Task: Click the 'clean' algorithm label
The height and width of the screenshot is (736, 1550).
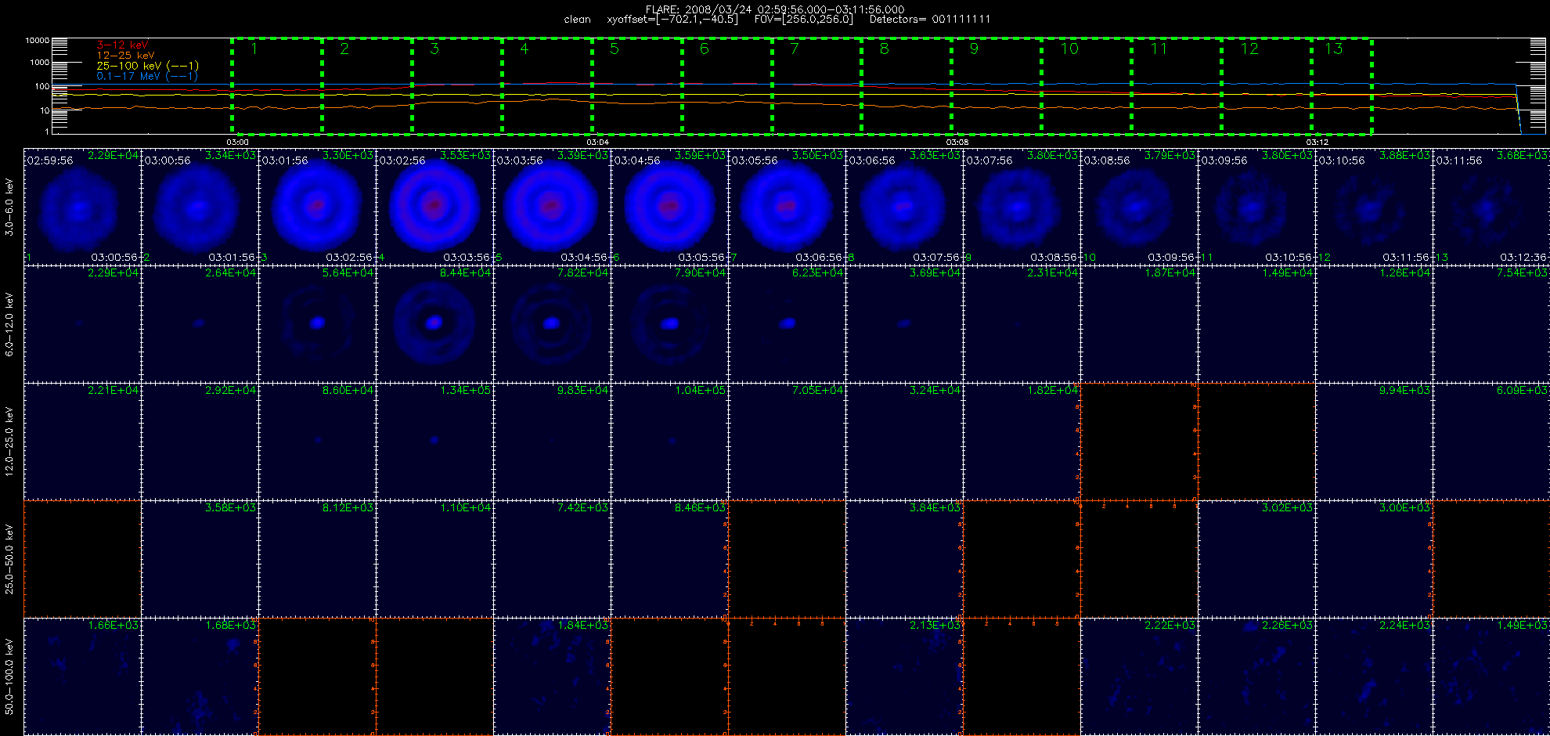Action: 578,20
